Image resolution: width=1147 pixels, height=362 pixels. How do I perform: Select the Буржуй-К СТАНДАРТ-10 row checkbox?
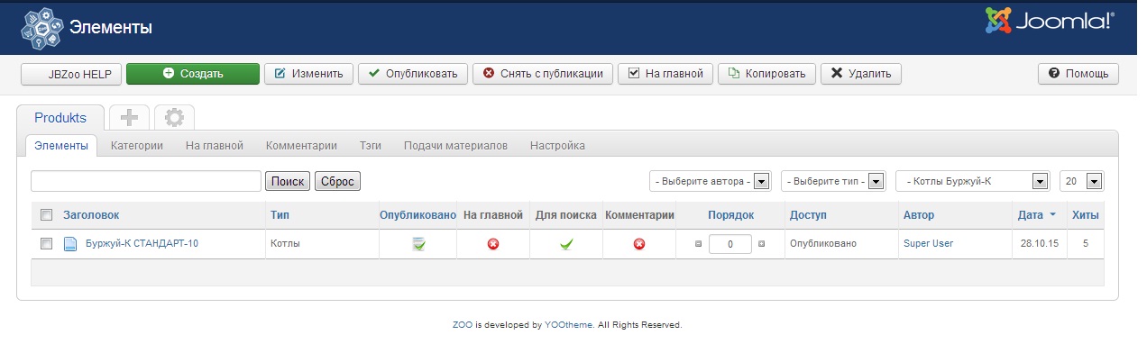(47, 244)
